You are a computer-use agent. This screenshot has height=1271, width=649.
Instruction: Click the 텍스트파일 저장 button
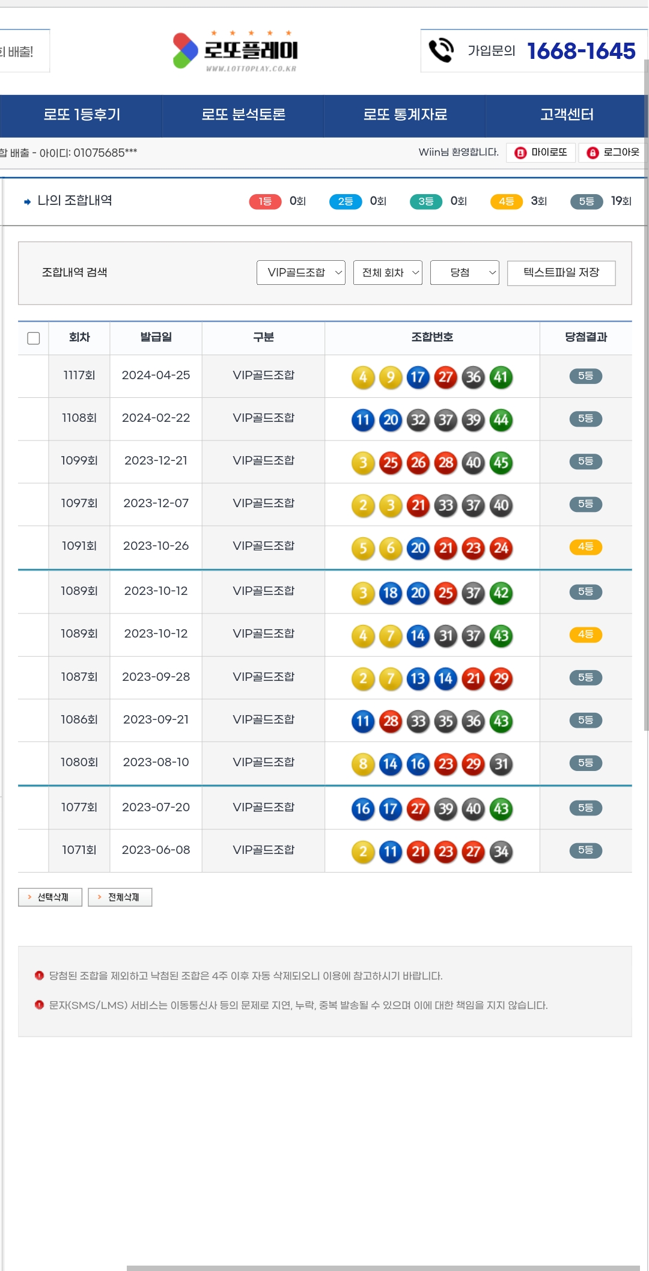click(561, 273)
